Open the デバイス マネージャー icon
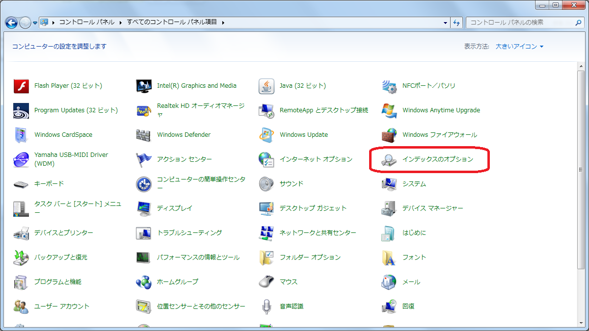The height and width of the screenshot is (331, 589). click(x=389, y=208)
